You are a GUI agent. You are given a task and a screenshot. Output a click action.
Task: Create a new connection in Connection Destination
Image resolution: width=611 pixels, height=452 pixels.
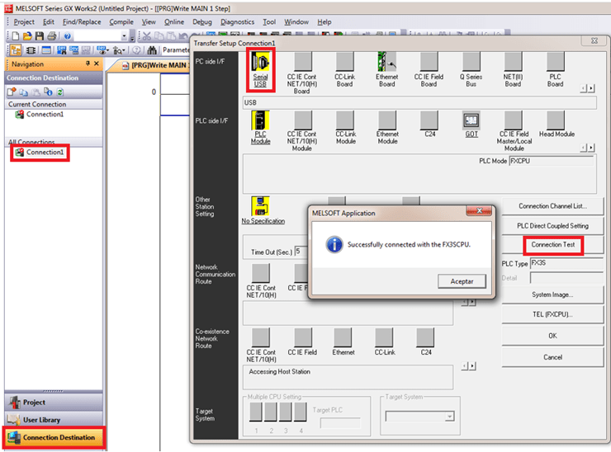click(12, 92)
